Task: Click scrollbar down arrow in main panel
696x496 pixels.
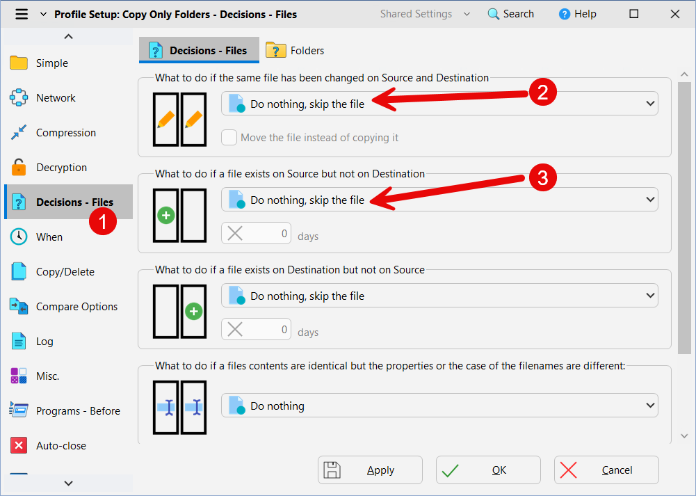Action: click(x=684, y=436)
